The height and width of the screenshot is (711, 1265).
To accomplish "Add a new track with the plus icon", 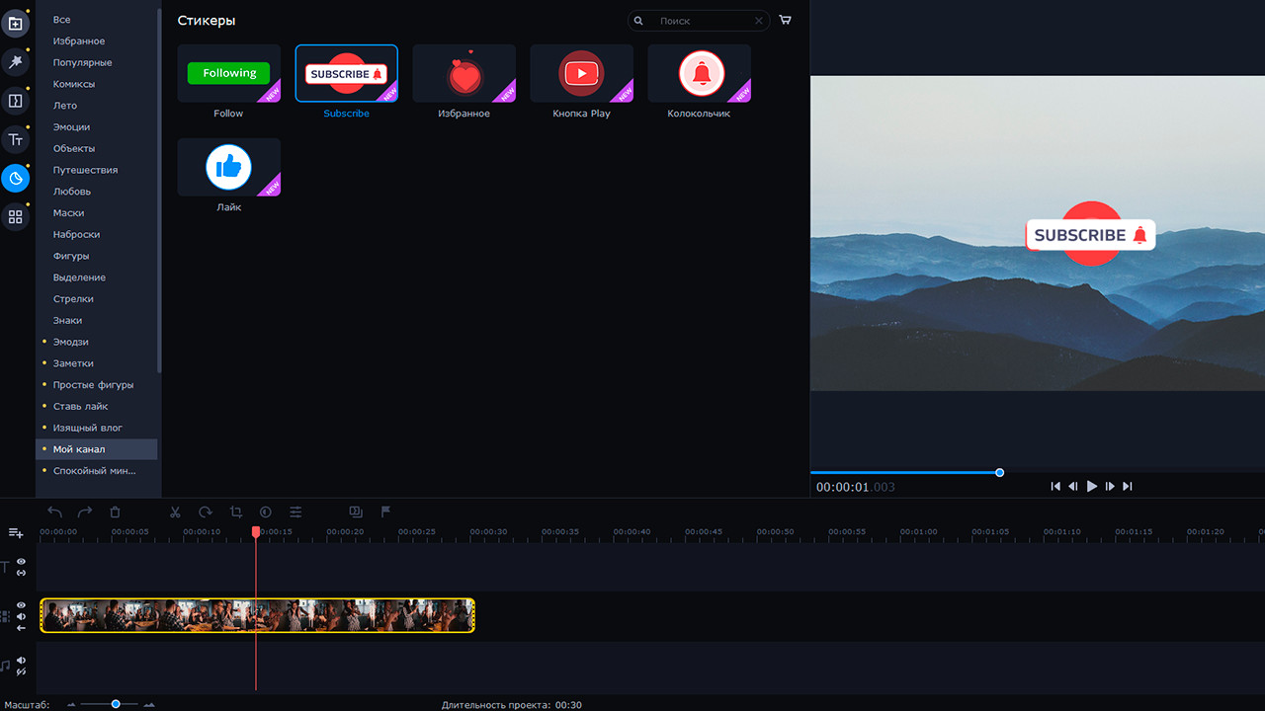I will 14,532.
